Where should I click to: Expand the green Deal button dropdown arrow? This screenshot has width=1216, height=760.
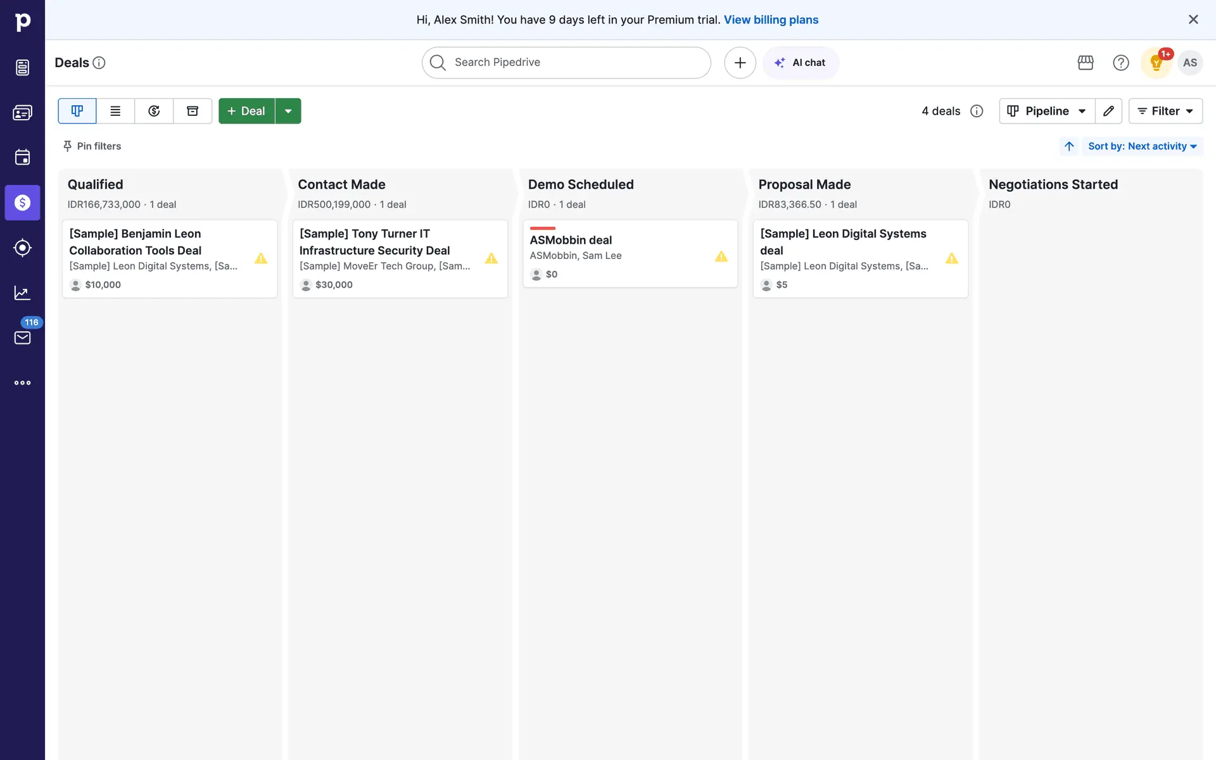coord(288,111)
